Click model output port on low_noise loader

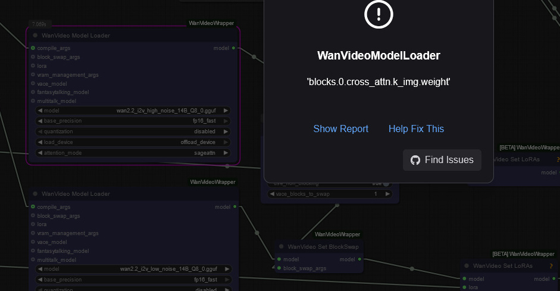pyautogui.click(x=235, y=206)
